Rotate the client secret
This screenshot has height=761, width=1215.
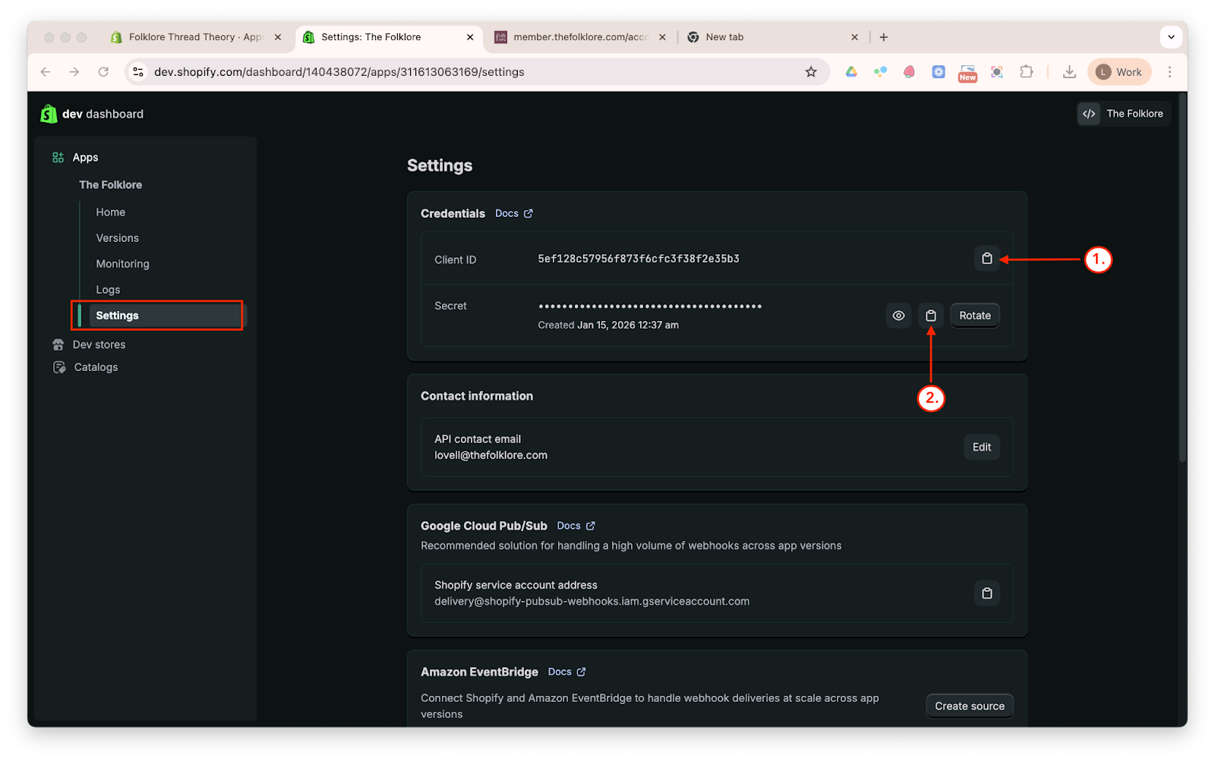click(x=974, y=316)
